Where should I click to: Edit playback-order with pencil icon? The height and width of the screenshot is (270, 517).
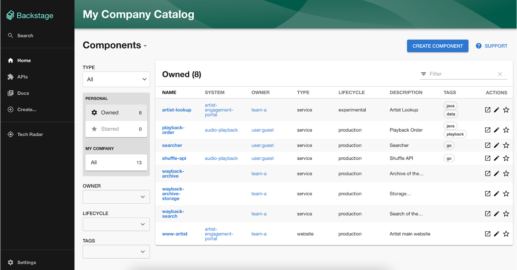(496, 130)
